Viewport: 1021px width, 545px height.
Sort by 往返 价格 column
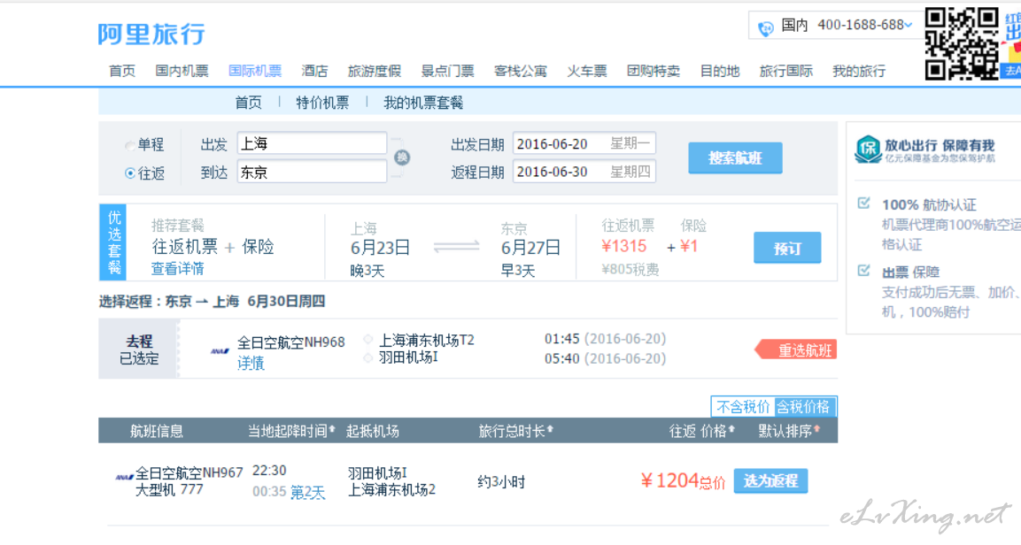tap(702, 431)
